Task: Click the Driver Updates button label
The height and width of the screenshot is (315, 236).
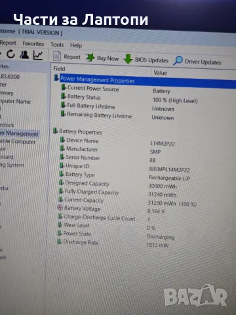Action: click(x=203, y=62)
